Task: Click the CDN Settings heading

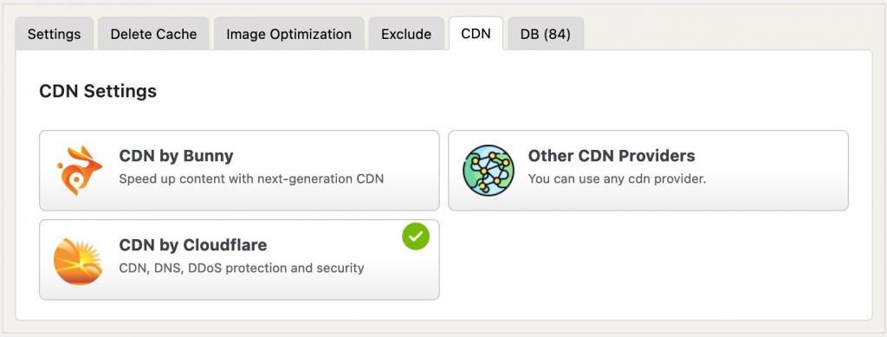Action: pyautogui.click(x=98, y=91)
